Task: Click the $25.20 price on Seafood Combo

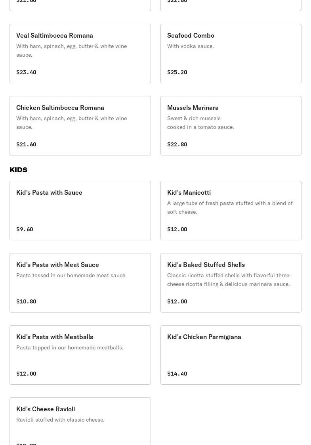Action: point(177,72)
